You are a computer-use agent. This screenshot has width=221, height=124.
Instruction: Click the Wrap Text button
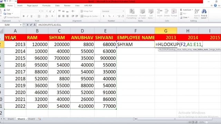[87, 11]
